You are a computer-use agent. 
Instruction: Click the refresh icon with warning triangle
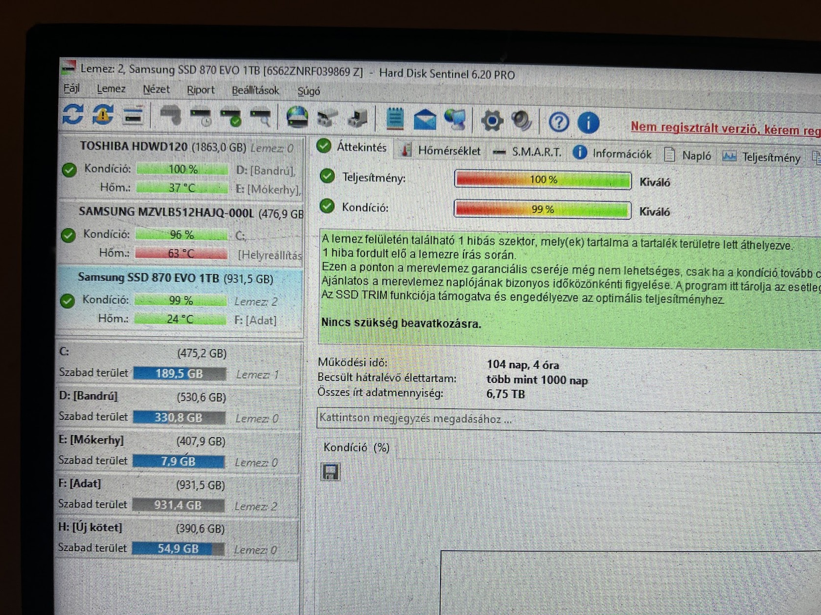(103, 115)
